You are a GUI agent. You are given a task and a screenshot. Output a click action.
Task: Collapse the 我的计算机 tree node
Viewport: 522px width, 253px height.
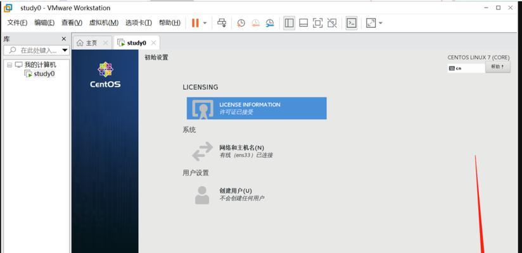[10, 65]
